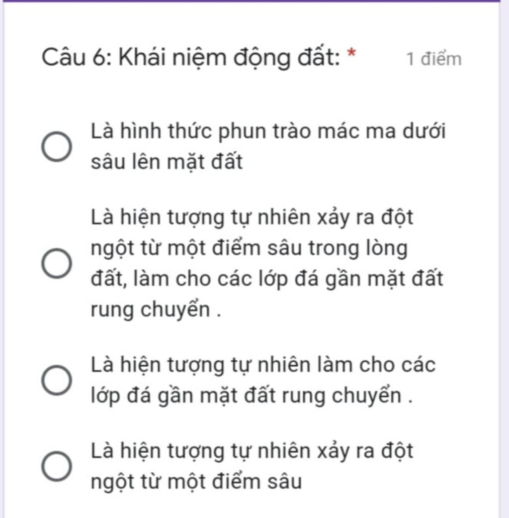Select radio for 'làm cho các lớp đá' answer
Viewport: 509px width, 518px height.
(57, 380)
